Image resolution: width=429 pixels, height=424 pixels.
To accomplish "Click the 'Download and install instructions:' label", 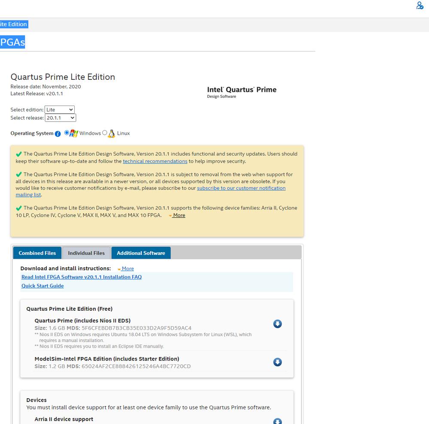I will (x=66, y=269).
